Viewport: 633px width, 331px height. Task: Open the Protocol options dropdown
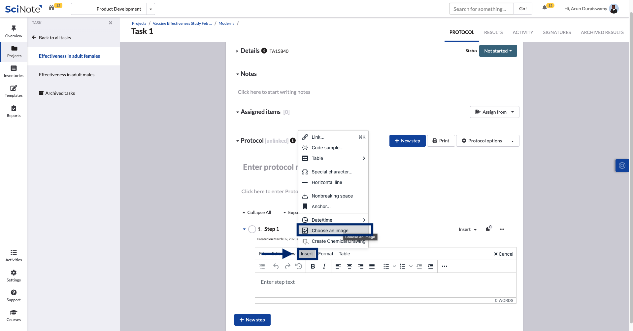[487, 141]
